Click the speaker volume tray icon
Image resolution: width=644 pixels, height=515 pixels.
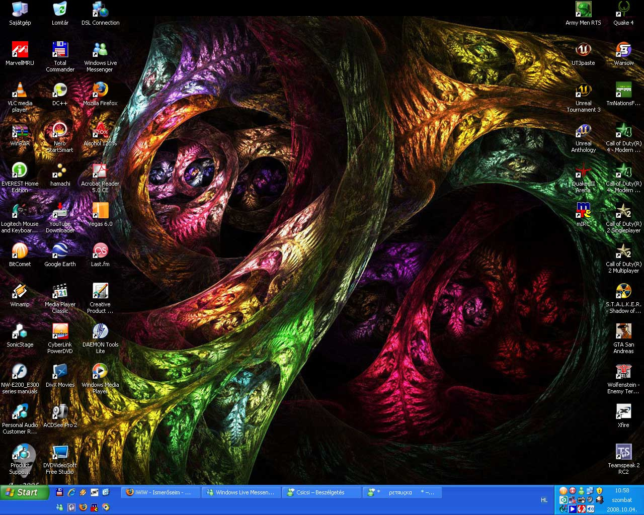click(x=591, y=509)
